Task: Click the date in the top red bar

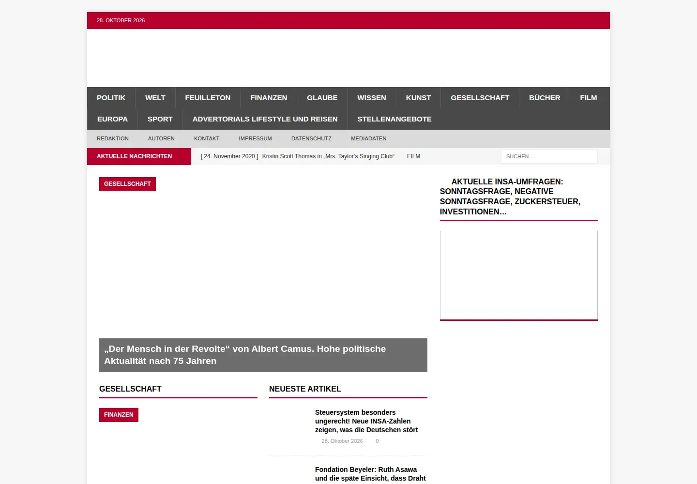Action: tap(121, 20)
